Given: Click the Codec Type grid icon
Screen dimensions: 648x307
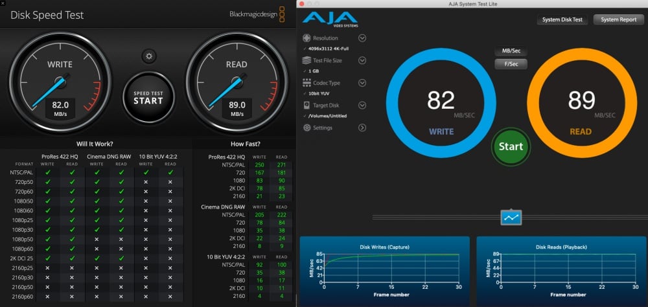Looking at the screenshot, I should click(307, 83).
